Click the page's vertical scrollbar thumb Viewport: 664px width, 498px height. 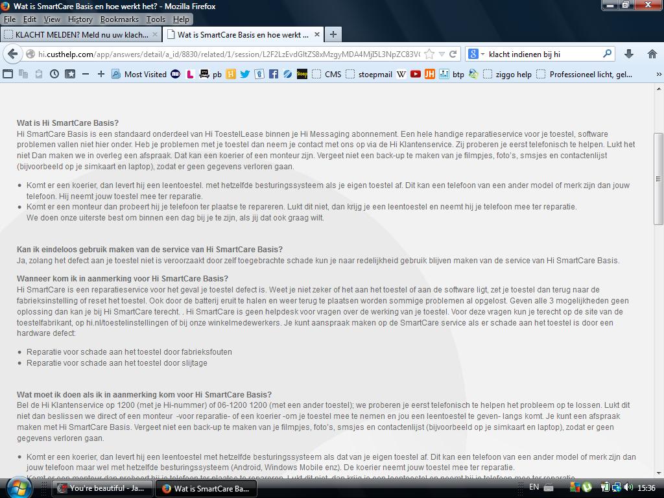click(658, 178)
